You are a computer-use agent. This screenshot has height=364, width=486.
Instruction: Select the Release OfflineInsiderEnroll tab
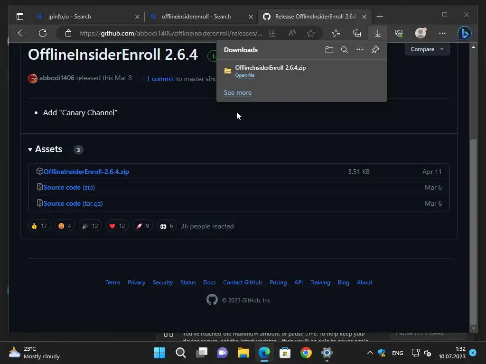tap(314, 17)
